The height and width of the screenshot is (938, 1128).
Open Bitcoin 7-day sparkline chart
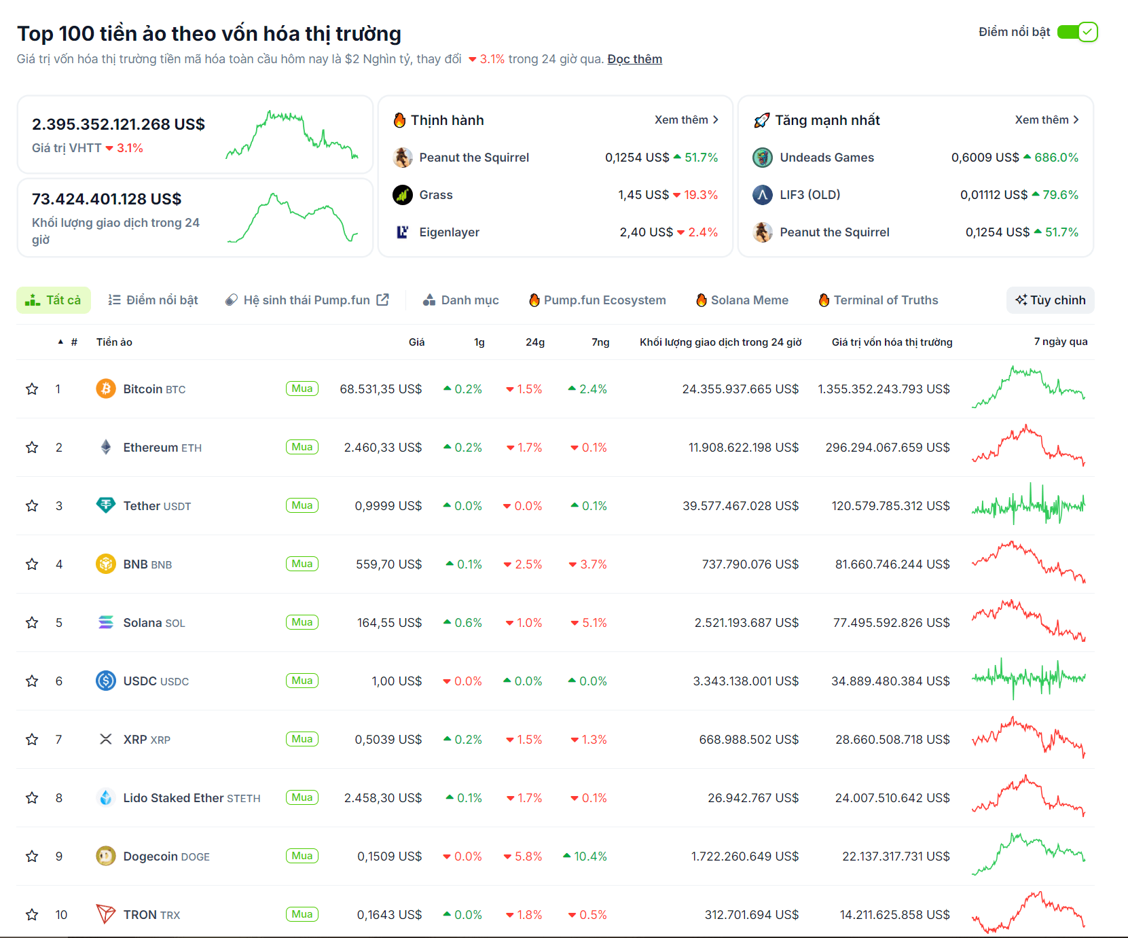(x=1029, y=388)
